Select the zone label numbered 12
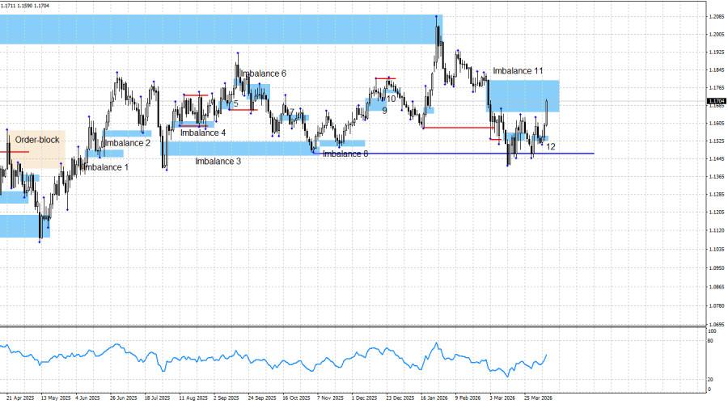This screenshot has width=728, height=404. click(551, 146)
